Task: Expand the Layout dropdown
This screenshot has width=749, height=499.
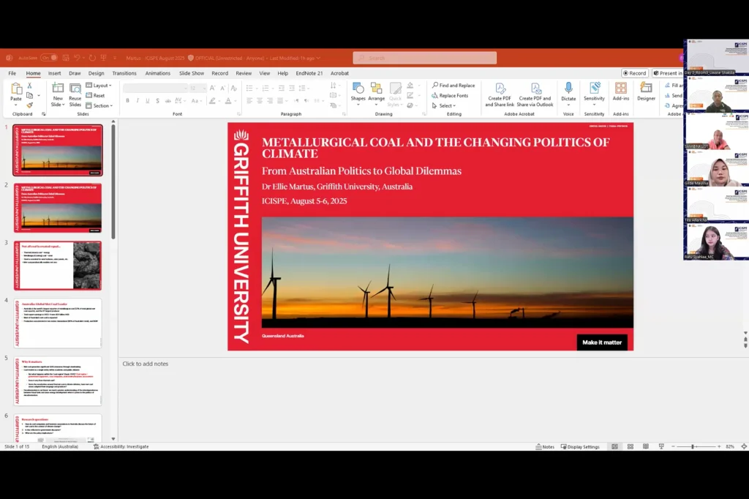Action: click(x=99, y=86)
